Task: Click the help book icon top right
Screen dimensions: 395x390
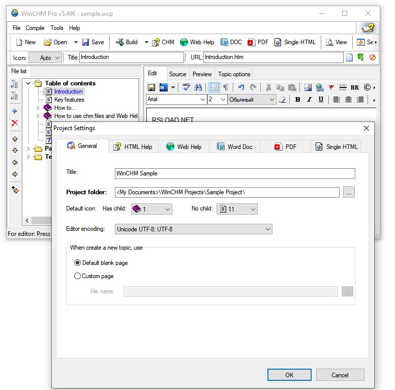Action: tap(368, 28)
